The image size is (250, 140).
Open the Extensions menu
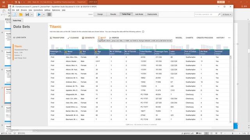pos(56,10)
